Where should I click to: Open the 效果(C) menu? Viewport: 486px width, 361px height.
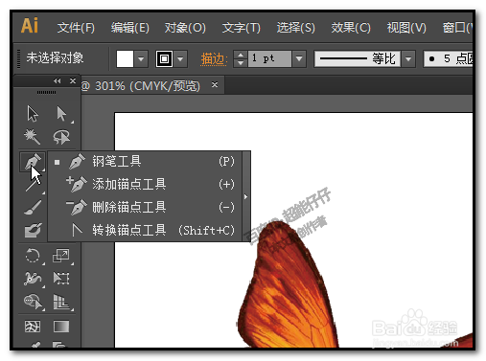(x=351, y=28)
